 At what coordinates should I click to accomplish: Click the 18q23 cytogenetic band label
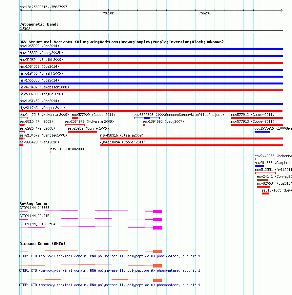(25, 28)
